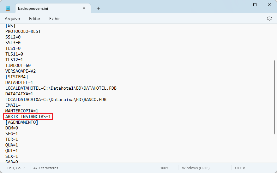This screenshot has height=173, width=277.
Task: Open the Exibir menu
Action: pos(55,19)
